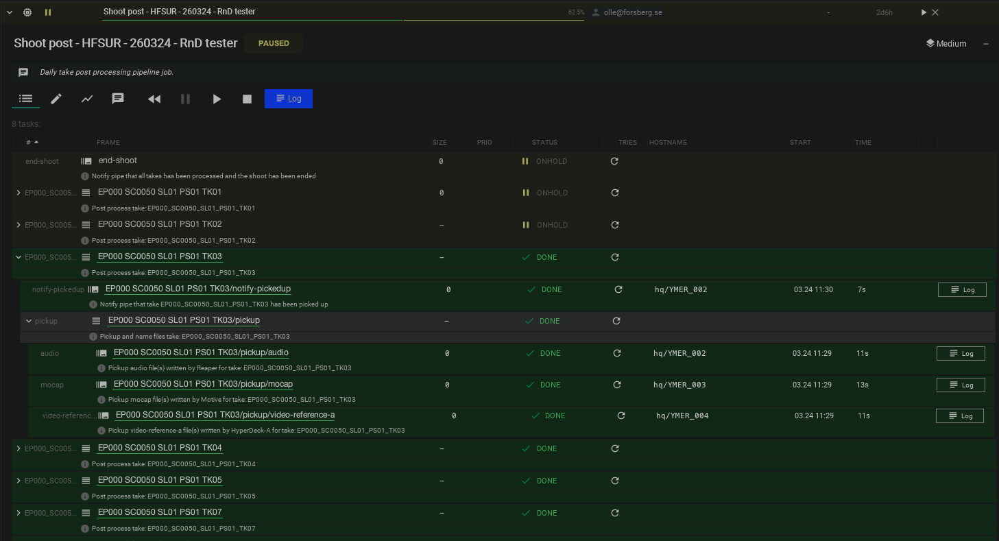
Task: Click the pencil edit icon
Action: (56, 99)
